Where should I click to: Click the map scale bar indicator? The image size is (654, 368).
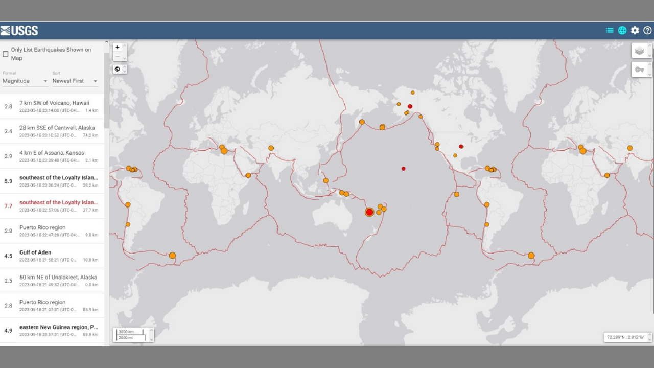pos(131,335)
